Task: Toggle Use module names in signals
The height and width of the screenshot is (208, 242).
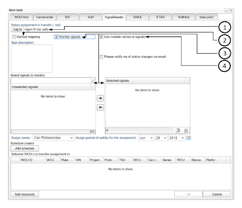Action: (101, 37)
